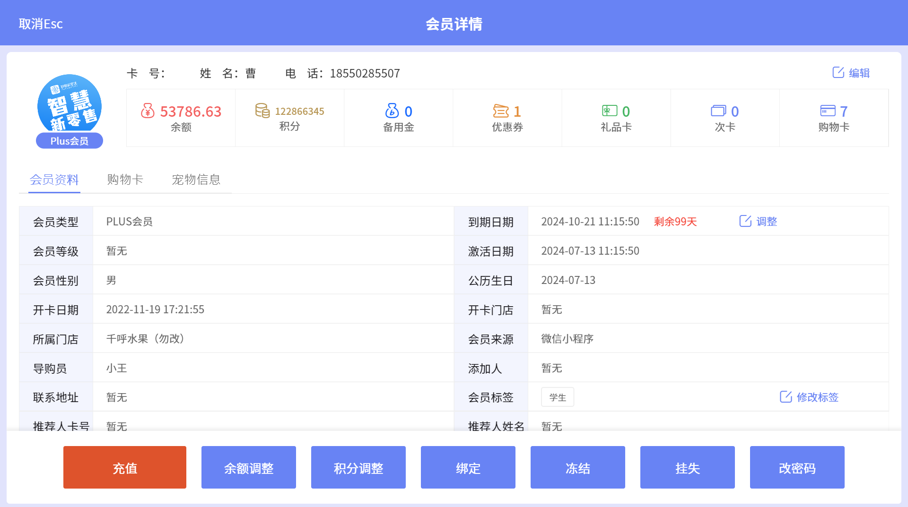Click the balance money-bag icon
The image size is (908, 507).
[148, 111]
